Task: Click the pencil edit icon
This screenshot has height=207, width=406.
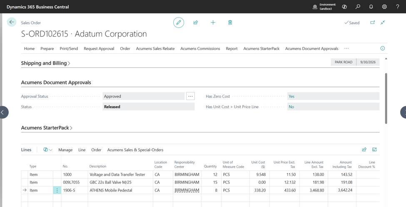Action: pyautogui.click(x=178, y=22)
